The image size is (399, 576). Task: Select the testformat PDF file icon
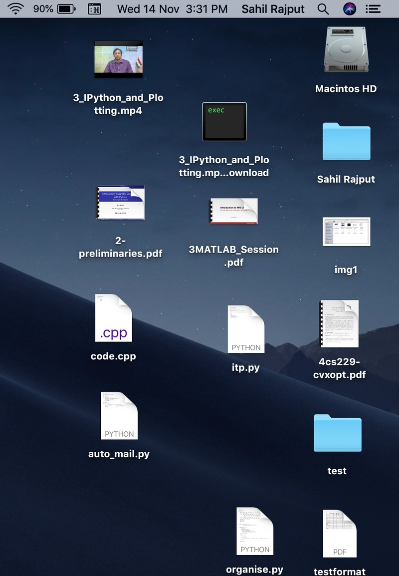point(340,534)
